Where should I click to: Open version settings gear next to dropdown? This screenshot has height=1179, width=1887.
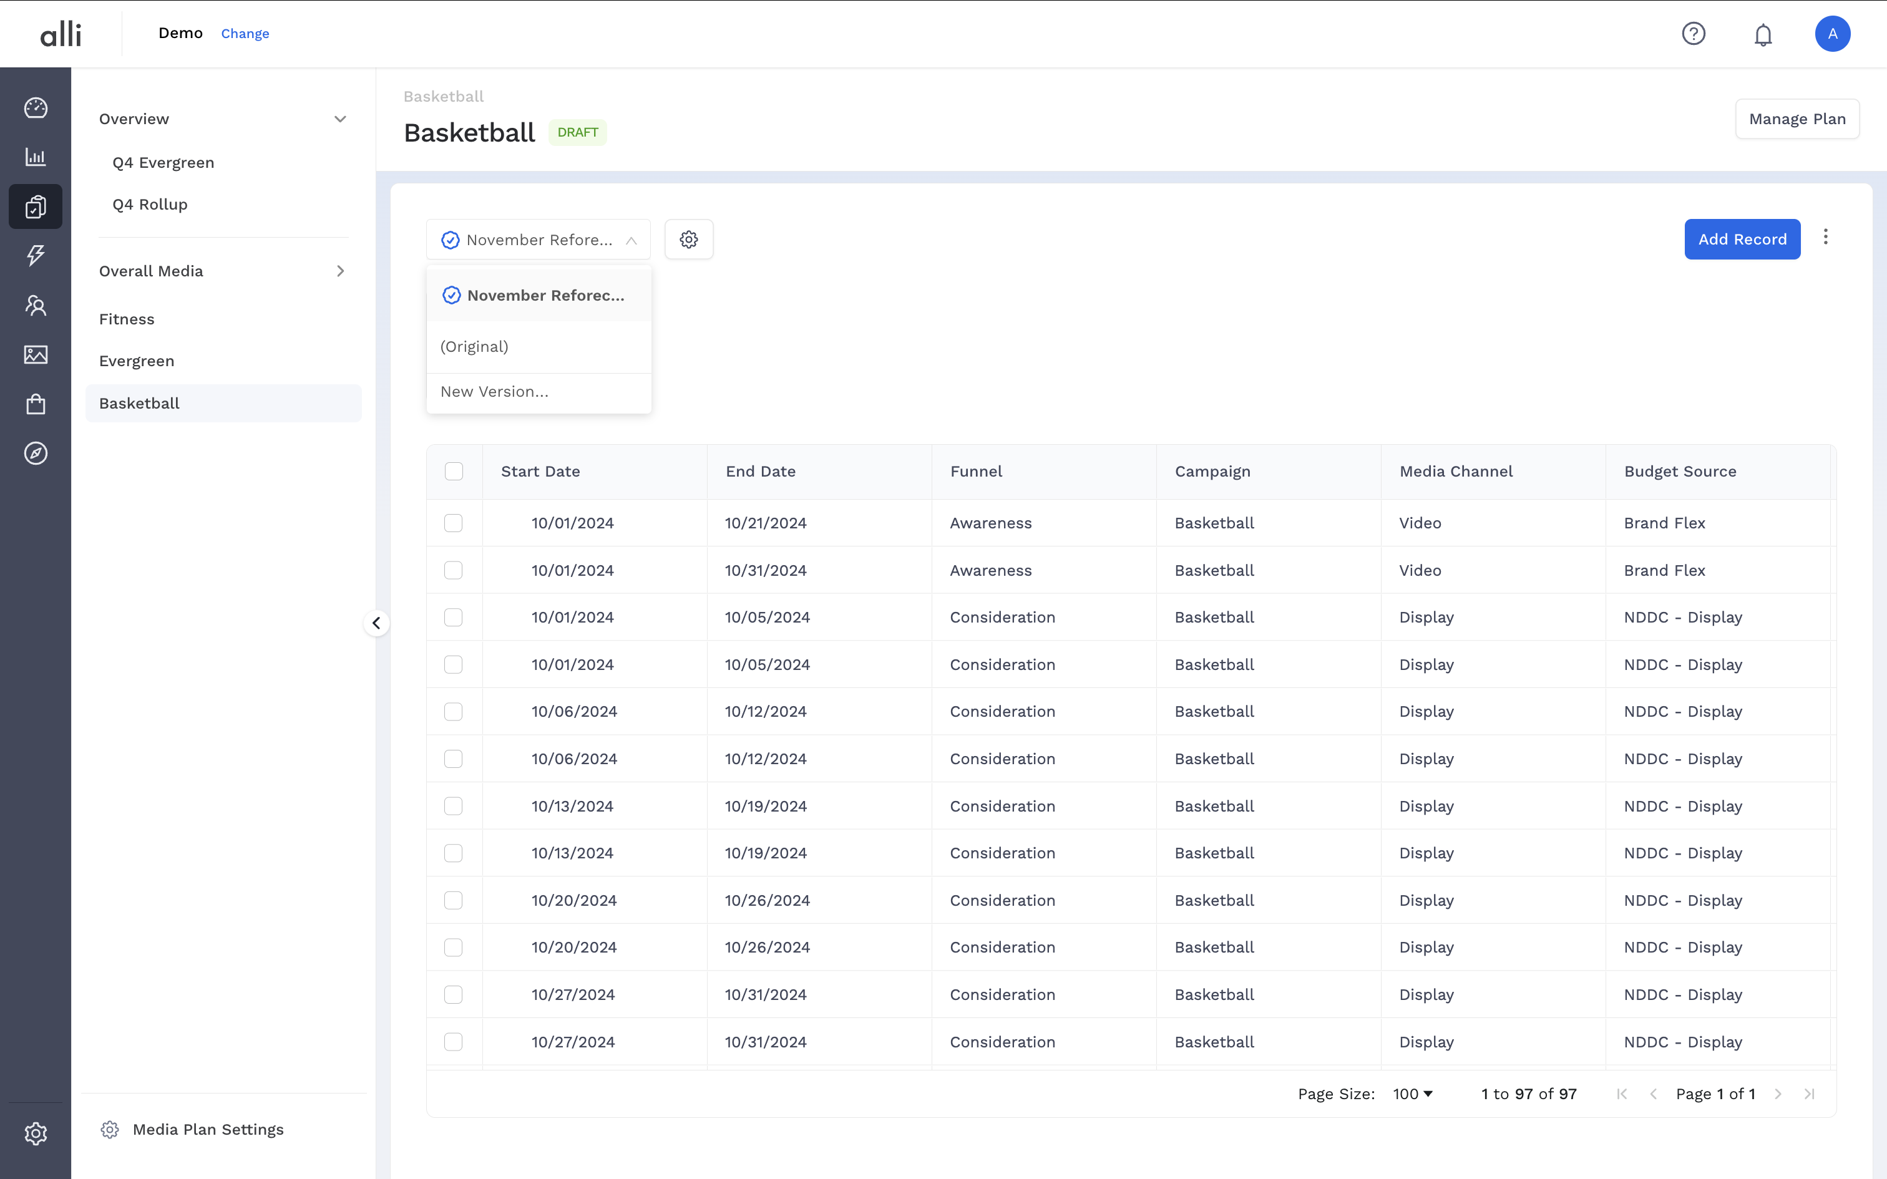pos(688,240)
